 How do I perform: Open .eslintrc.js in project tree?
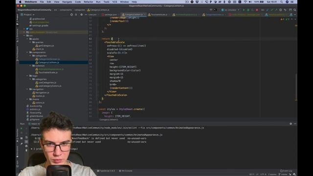tap(34, 110)
